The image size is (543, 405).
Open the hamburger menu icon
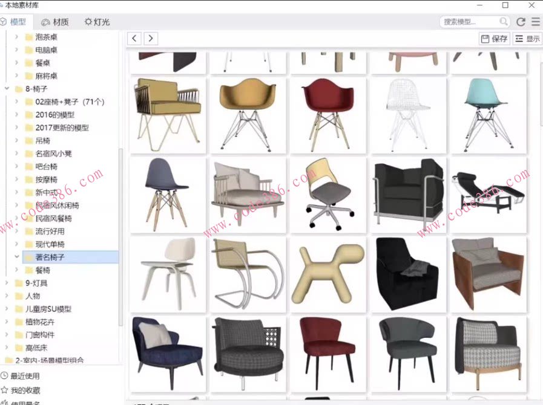(535, 22)
